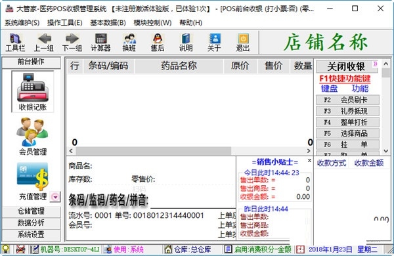Click F4 整单打折 discount button
Image resolution: width=394 pixels, height=256 pixels.
[x=347, y=122]
